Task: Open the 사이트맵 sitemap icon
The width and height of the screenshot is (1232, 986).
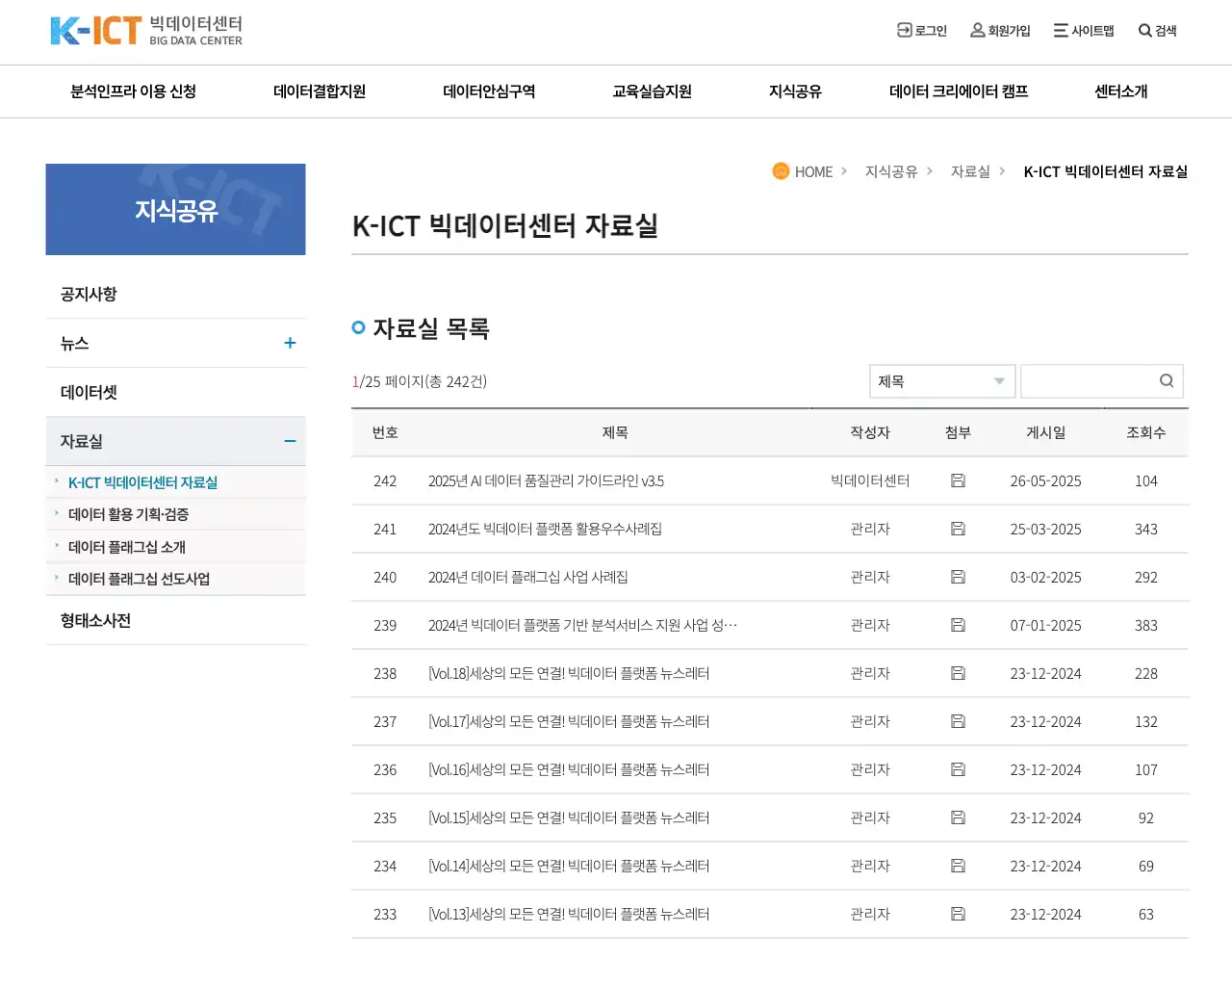Action: (x=1061, y=30)
